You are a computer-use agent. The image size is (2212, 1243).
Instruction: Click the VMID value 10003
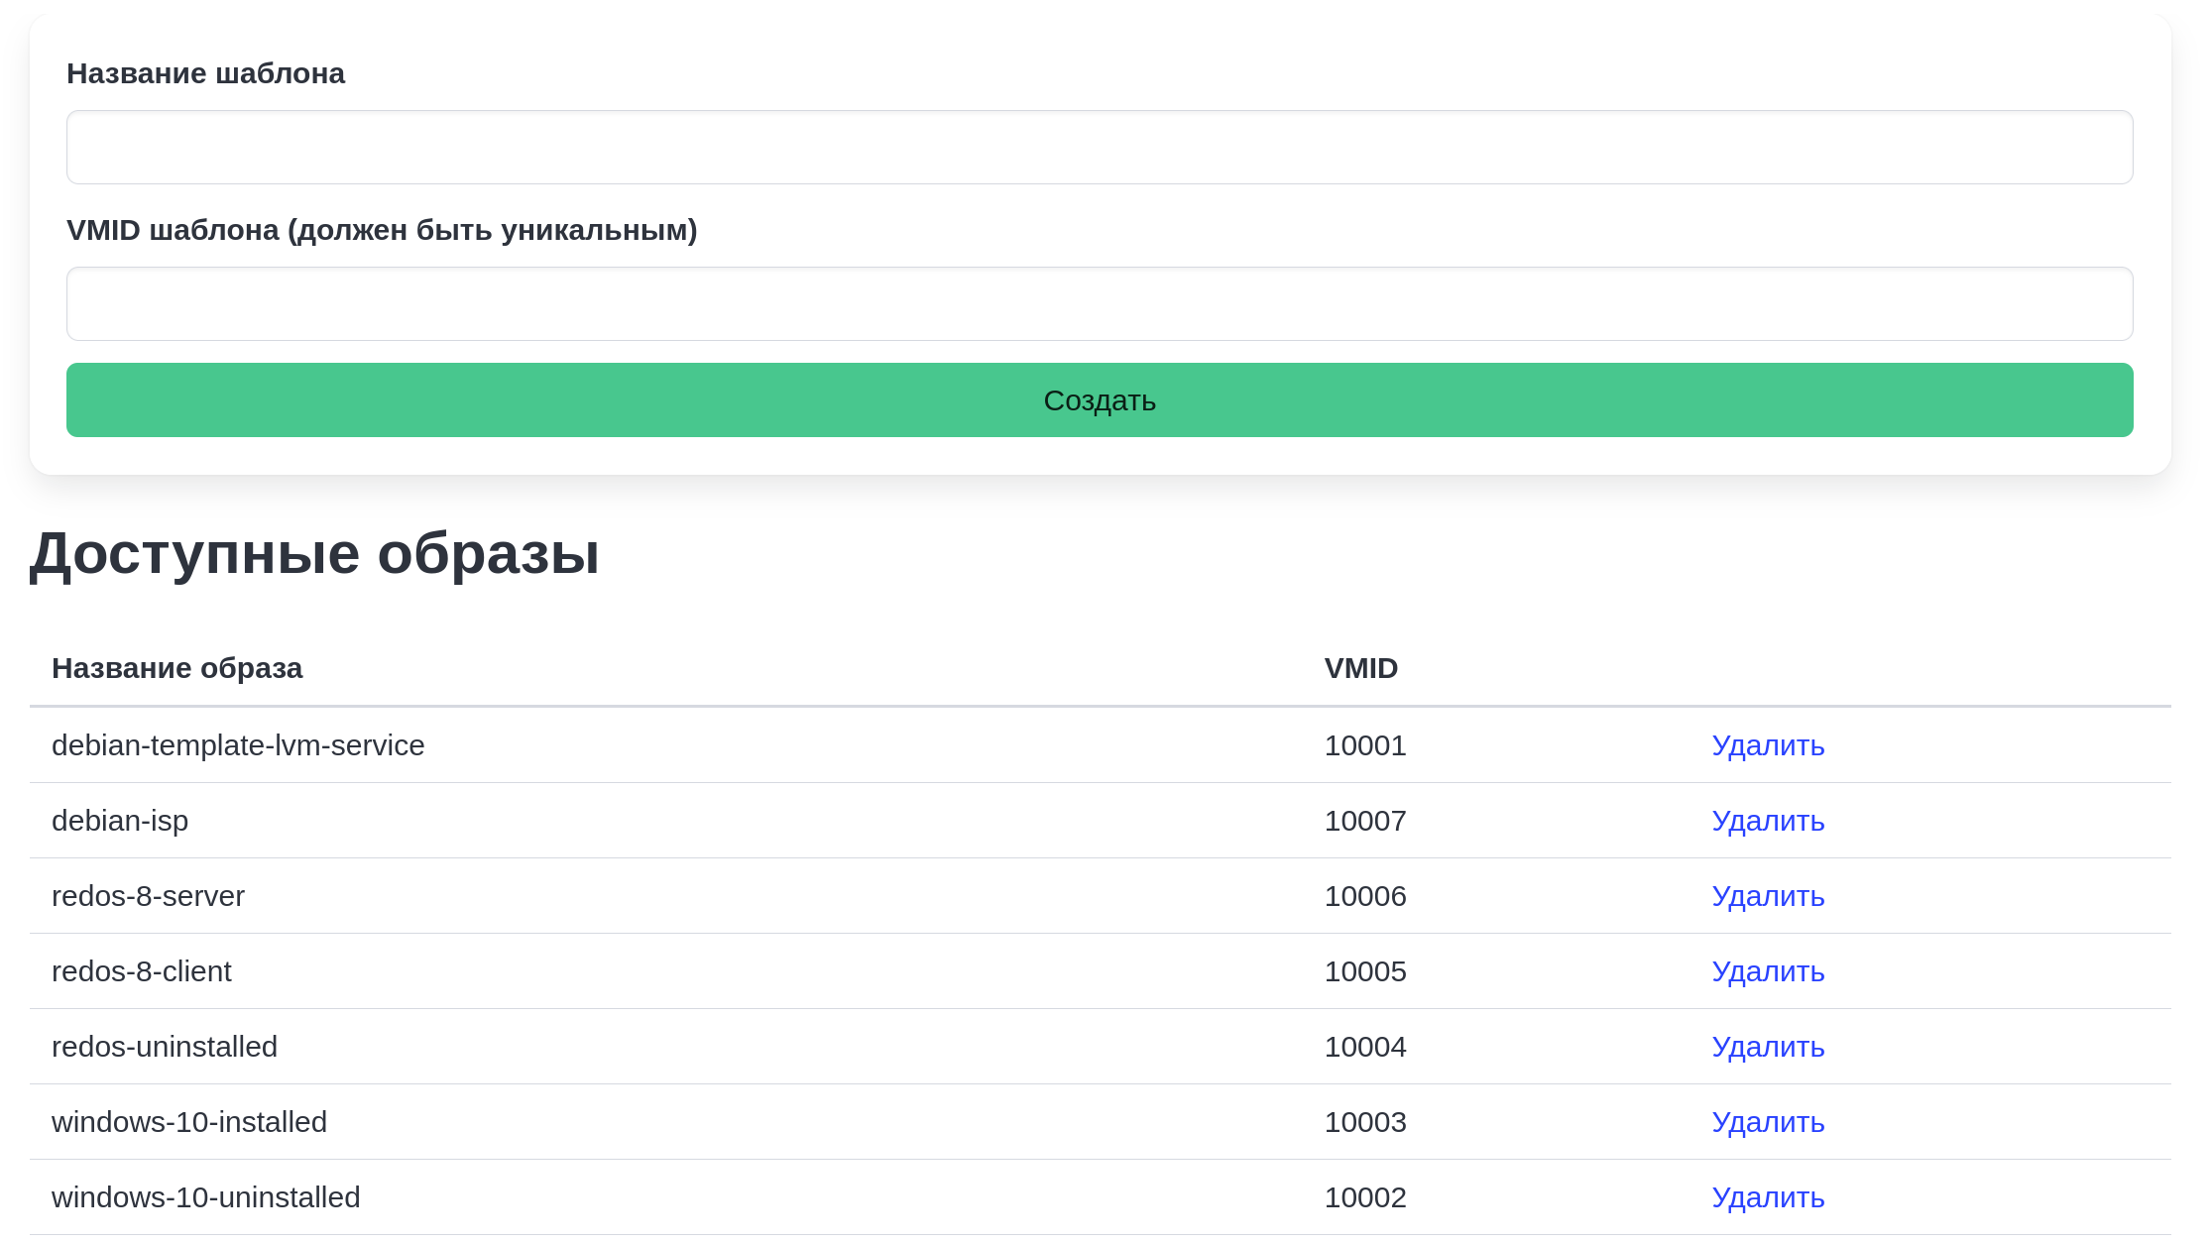point(1364,1122)
